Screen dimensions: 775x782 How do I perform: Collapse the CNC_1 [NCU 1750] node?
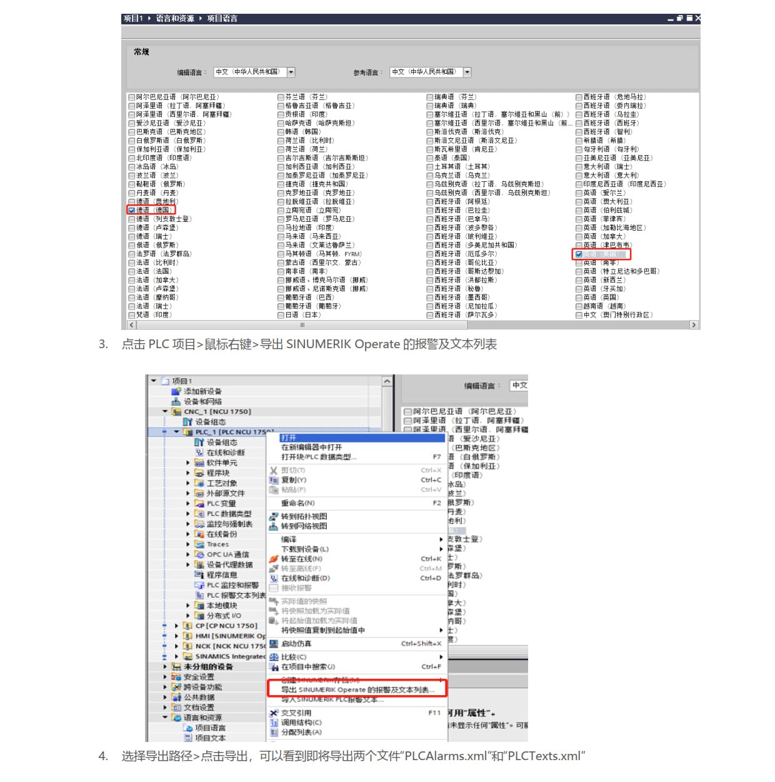(165, 411)
